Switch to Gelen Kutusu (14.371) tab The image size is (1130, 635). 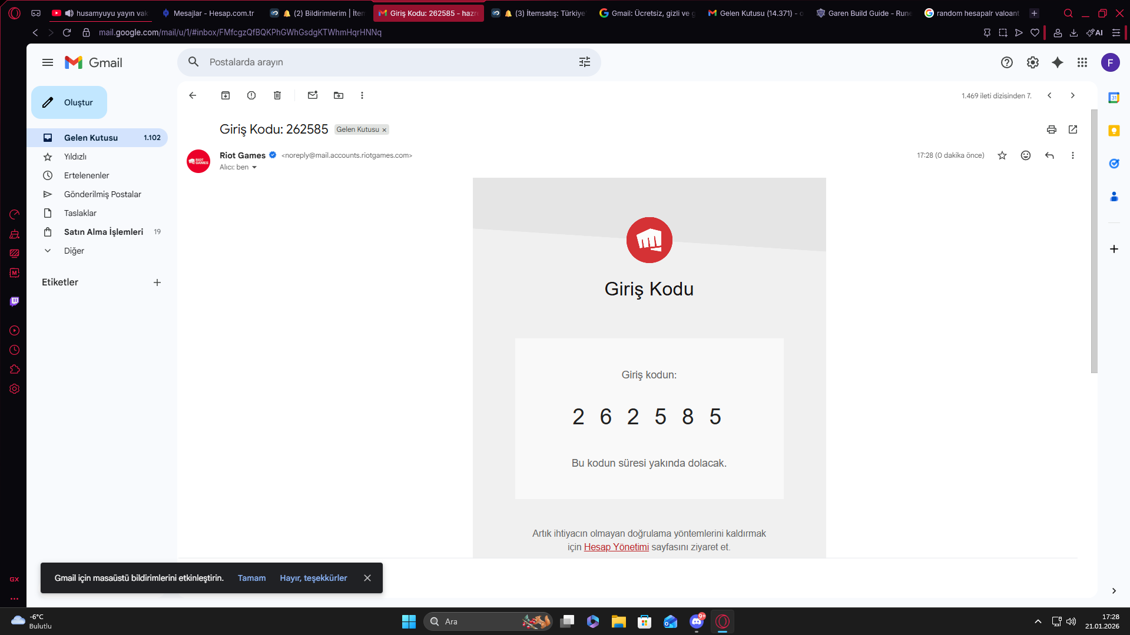pos(755,13)
